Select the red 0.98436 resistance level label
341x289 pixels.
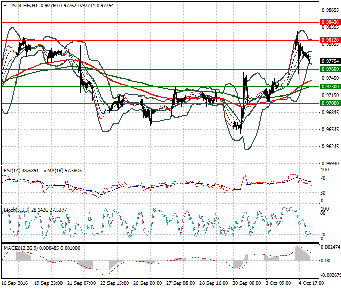tap(330, 22)
